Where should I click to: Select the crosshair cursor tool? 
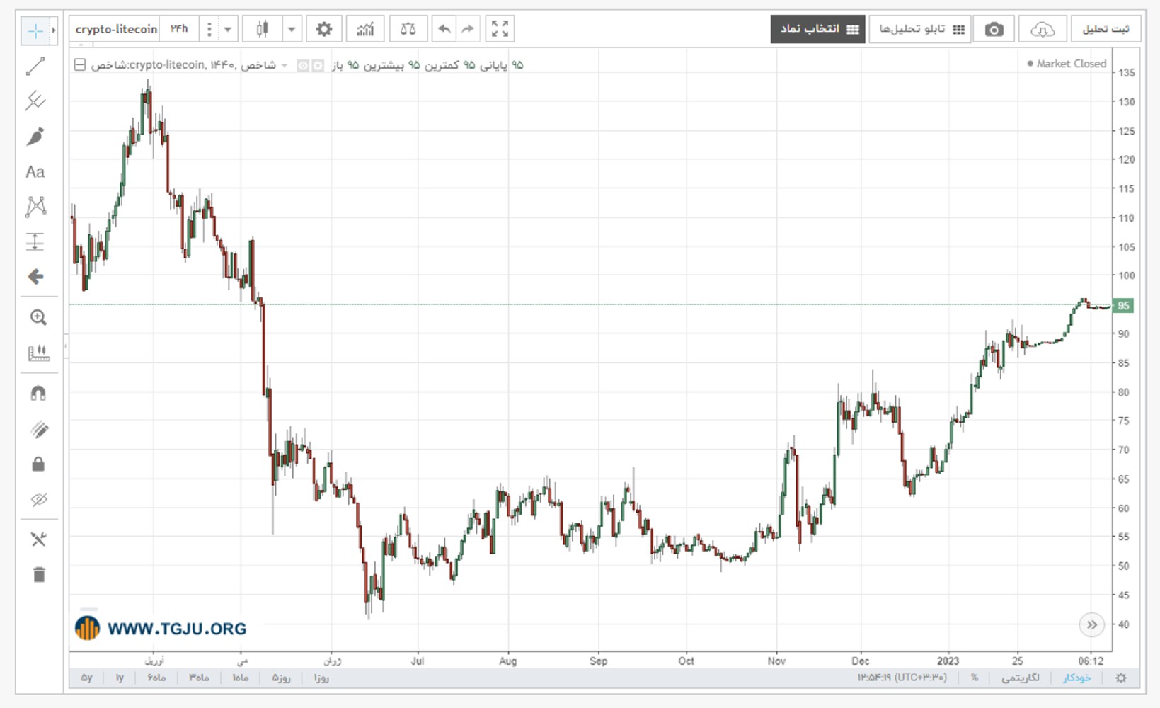[x=35, y=30]
